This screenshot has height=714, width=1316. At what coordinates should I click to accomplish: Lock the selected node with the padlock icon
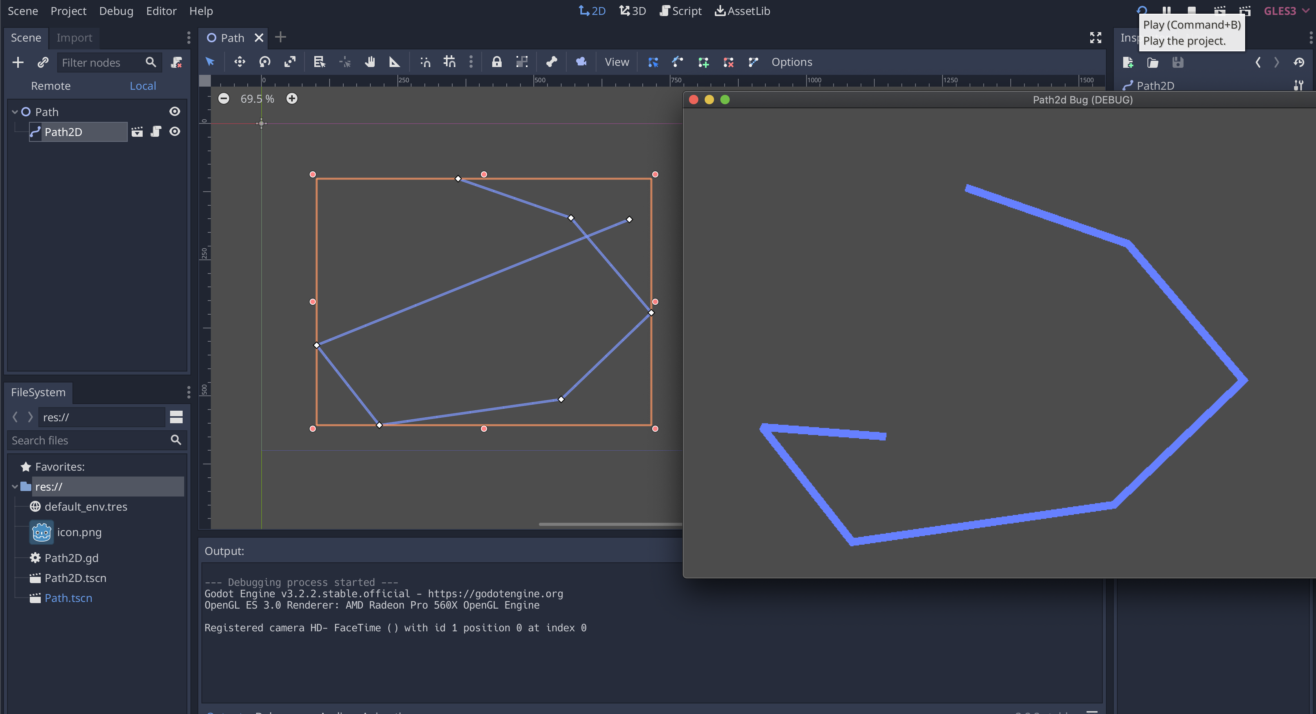pos(497,62)
